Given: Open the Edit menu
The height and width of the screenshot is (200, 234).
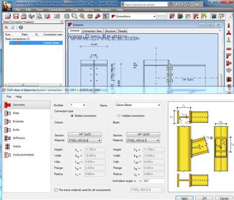Looking at the screenshot, I should point(28,10).
